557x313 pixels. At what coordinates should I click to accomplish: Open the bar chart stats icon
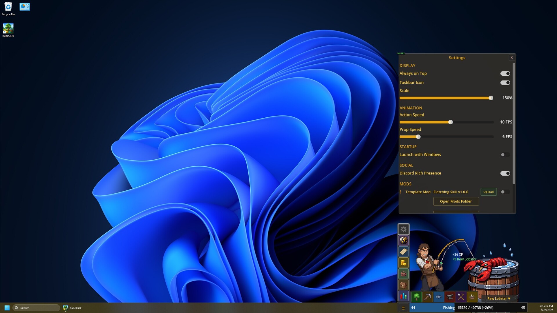tap(403, 296)
